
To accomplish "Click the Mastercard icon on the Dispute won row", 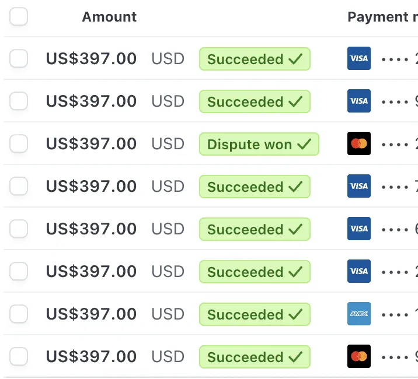I will click(358, 143).
